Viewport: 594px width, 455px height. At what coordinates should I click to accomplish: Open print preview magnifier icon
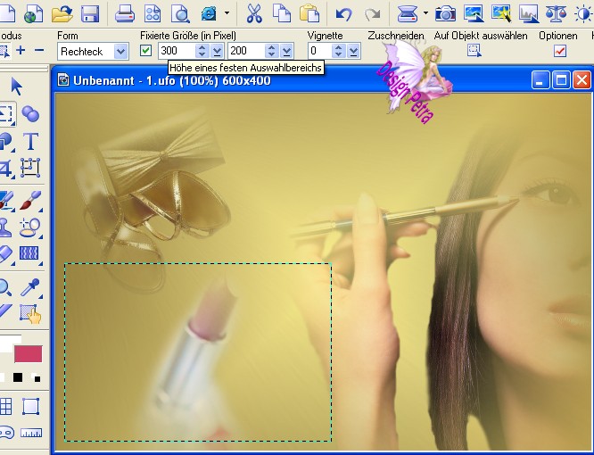click(180, 14)
